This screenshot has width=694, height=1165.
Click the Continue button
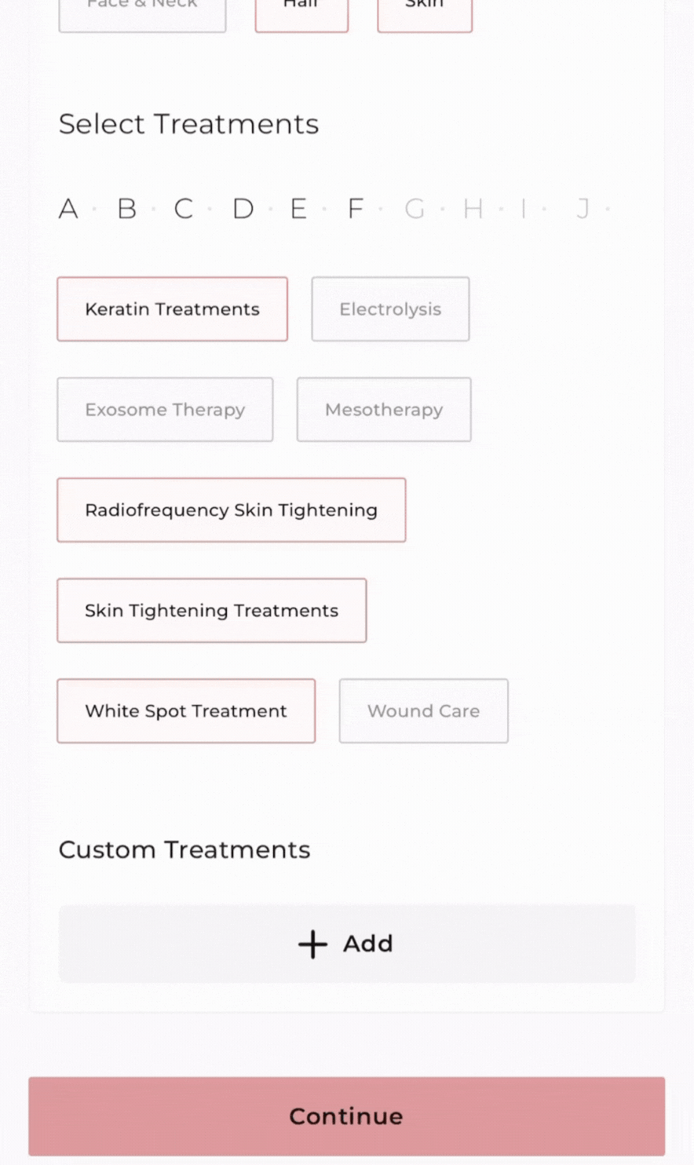click(x=346, y=1116)
